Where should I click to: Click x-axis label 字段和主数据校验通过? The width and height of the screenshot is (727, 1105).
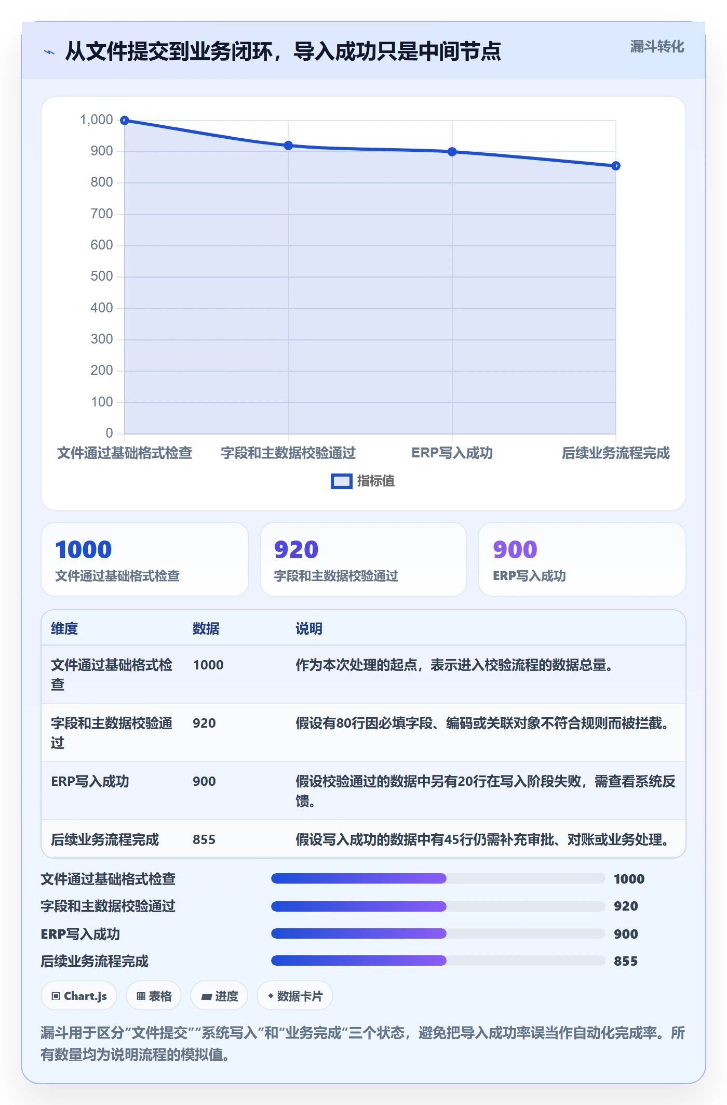click(288, 453)
